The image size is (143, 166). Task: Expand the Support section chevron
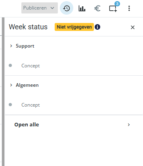11,46
